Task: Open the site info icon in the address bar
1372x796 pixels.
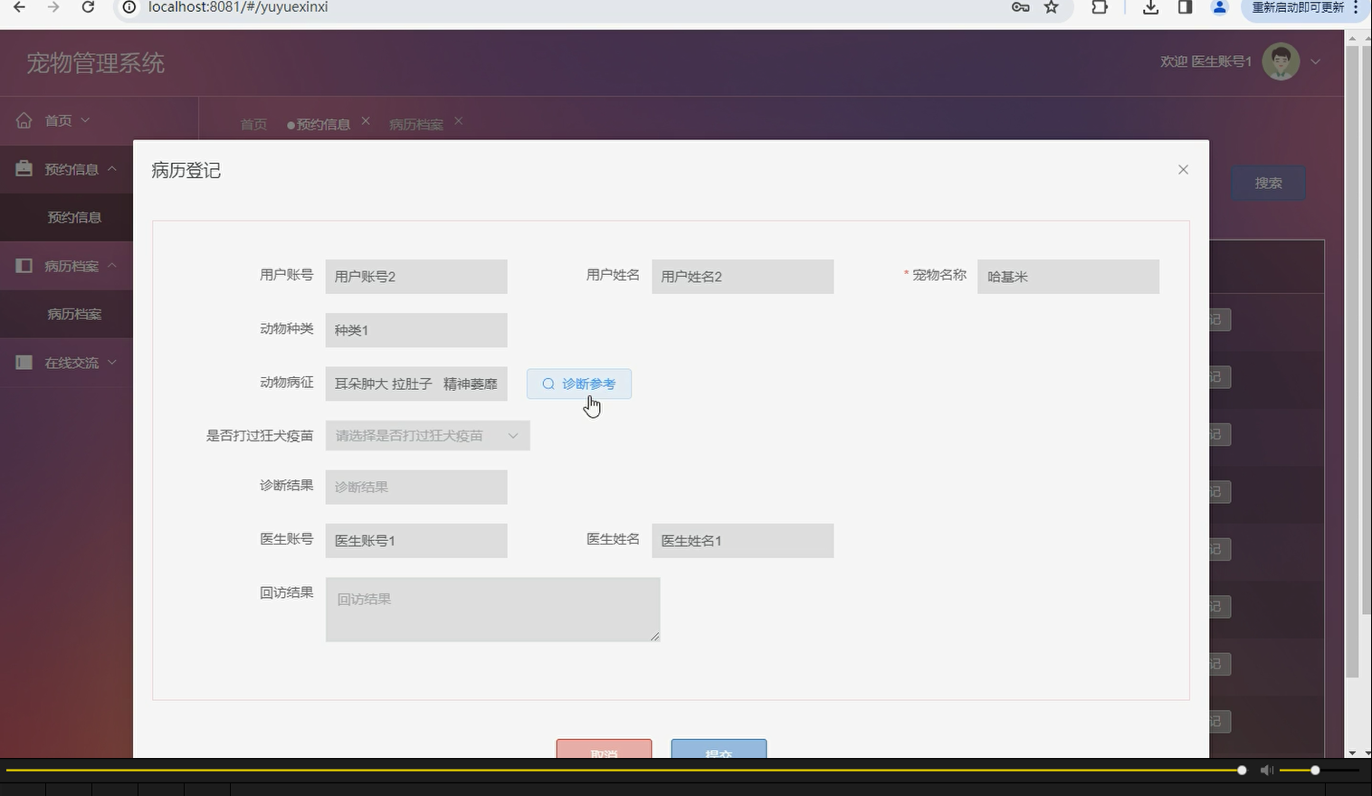Action: (129, 7)
